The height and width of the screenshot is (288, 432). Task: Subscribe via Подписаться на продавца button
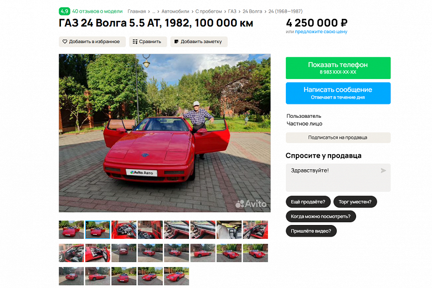pyautogui.click(x=338, y=138)
